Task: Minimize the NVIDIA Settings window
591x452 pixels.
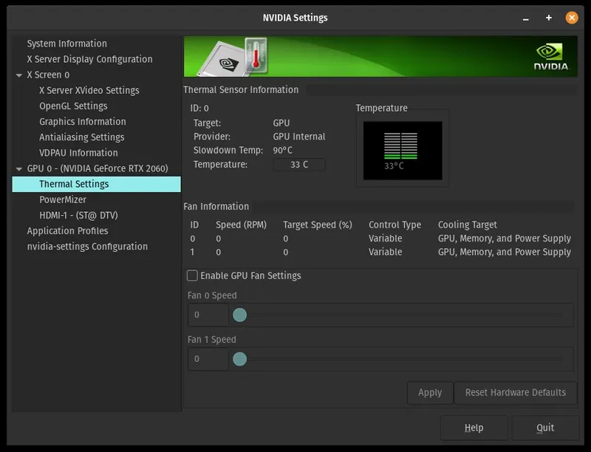Action: (x=526, y=18)
